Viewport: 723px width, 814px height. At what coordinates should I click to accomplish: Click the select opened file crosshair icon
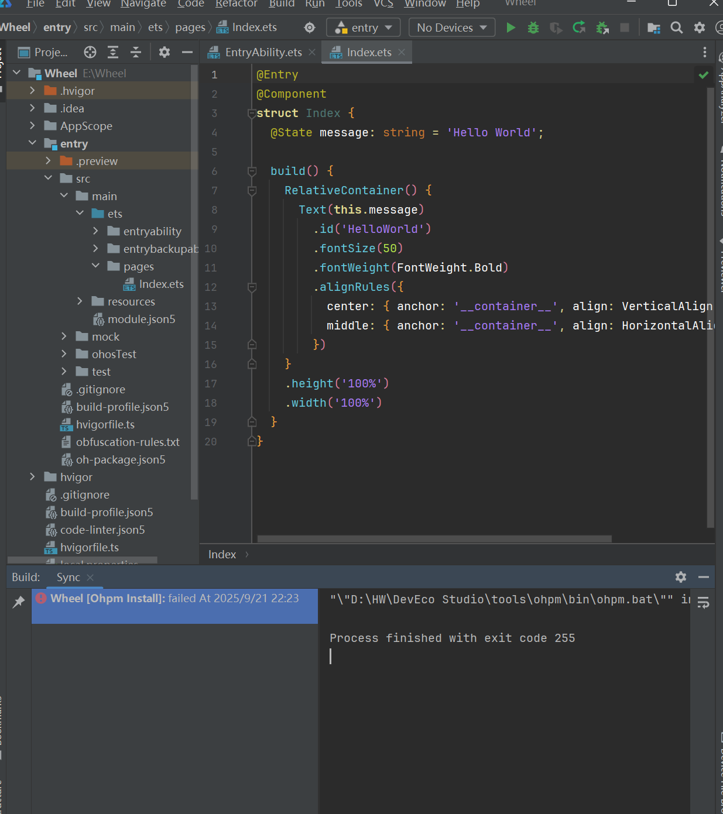tap(90, 52)
